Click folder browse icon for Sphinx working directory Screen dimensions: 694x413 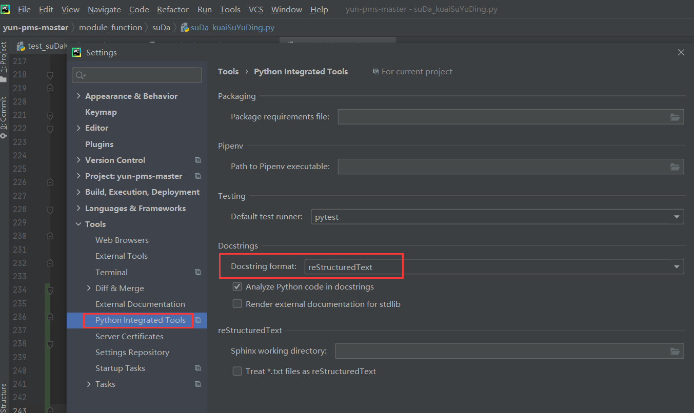click(675, 352)
